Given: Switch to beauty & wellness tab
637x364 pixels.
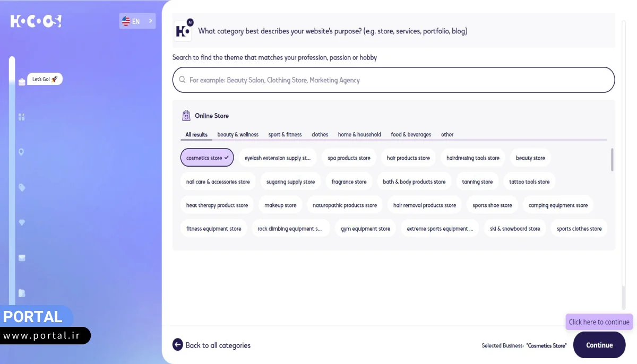Looking at the screenshot, I should tap(238, 135).
